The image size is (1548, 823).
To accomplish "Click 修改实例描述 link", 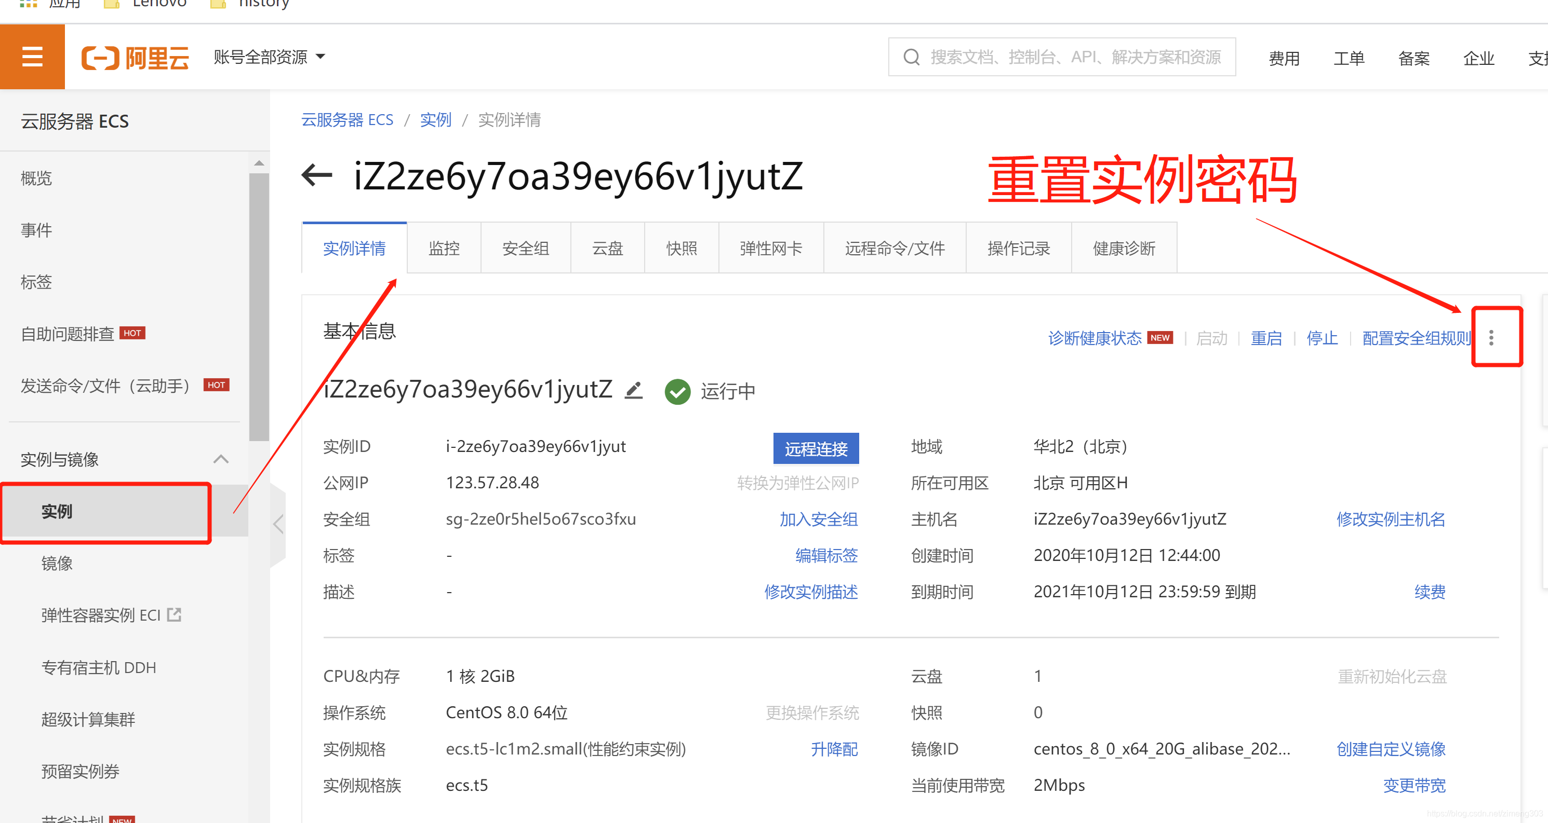I will tap(811, 592).
